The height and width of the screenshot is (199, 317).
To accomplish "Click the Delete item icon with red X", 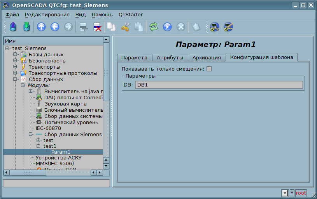I will coord(96,27).
